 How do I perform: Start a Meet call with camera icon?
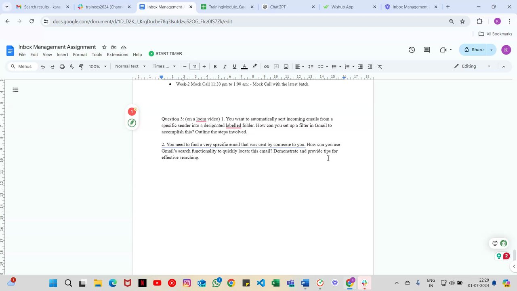[x=443, y=50]
